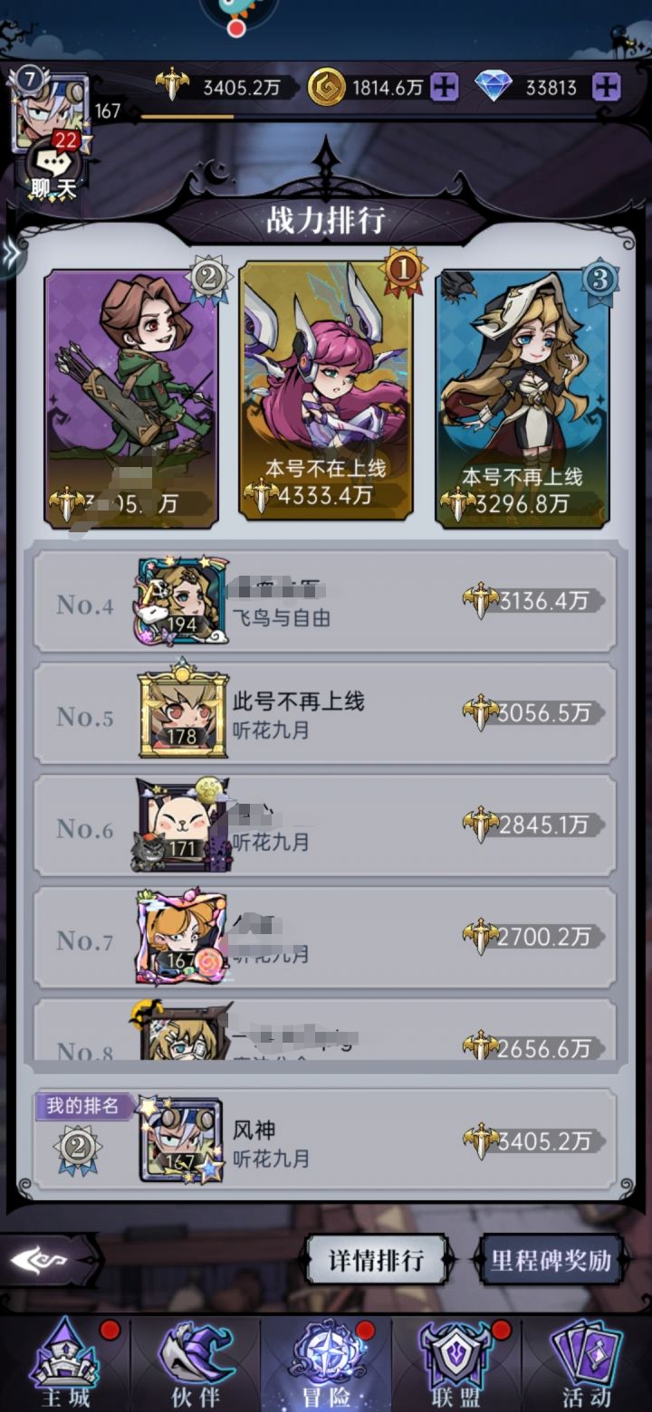Viewport: 652px width, 1412px height.
Task: Tap the gold coin currency icon
Action: (x=327, y=88)
